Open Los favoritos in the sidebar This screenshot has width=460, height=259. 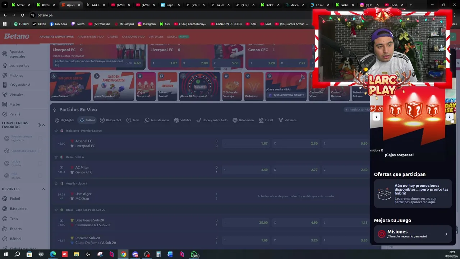coord(19,65)
